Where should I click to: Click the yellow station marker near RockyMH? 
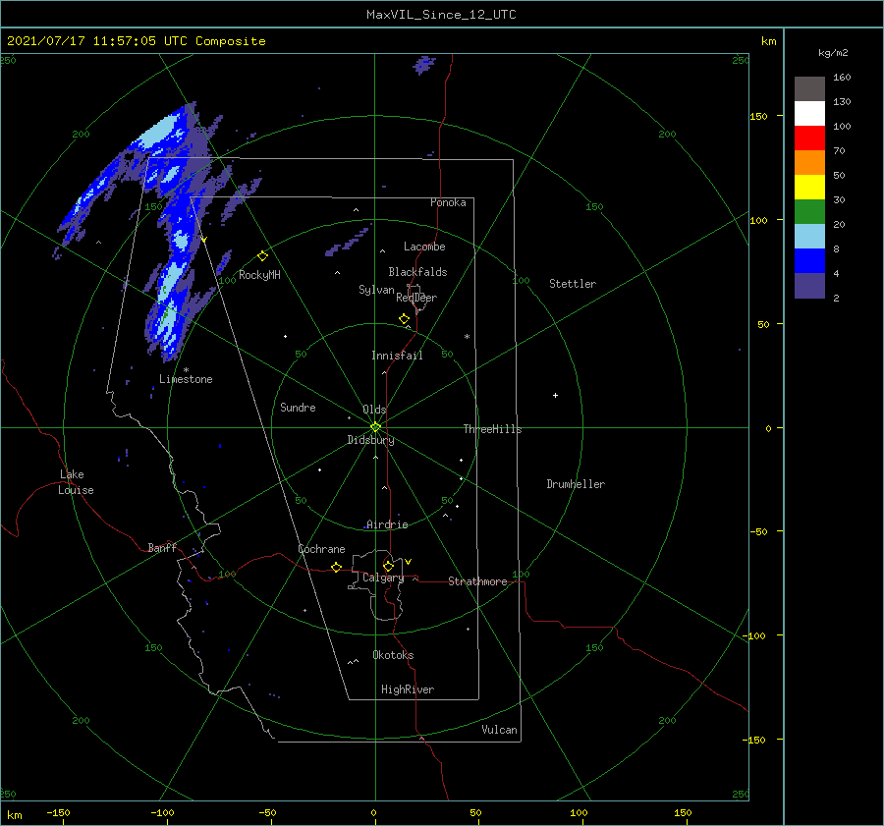tap(262, 256)
